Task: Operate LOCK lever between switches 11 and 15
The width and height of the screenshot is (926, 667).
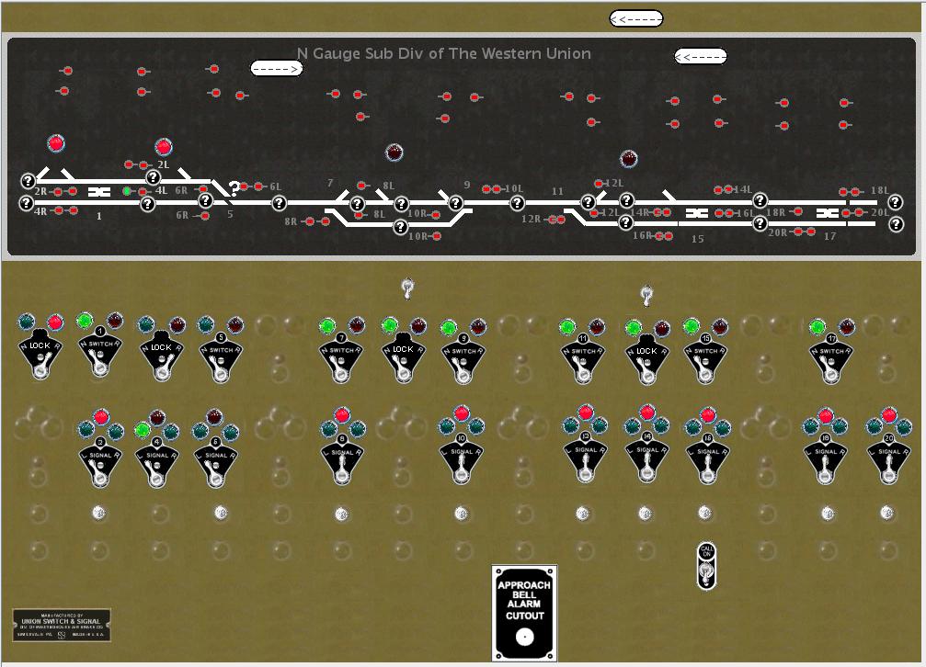Action: (646, 359)
